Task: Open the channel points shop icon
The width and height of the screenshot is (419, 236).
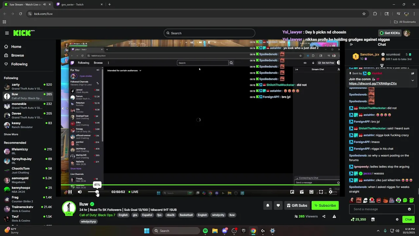Action: coord(373,220)
